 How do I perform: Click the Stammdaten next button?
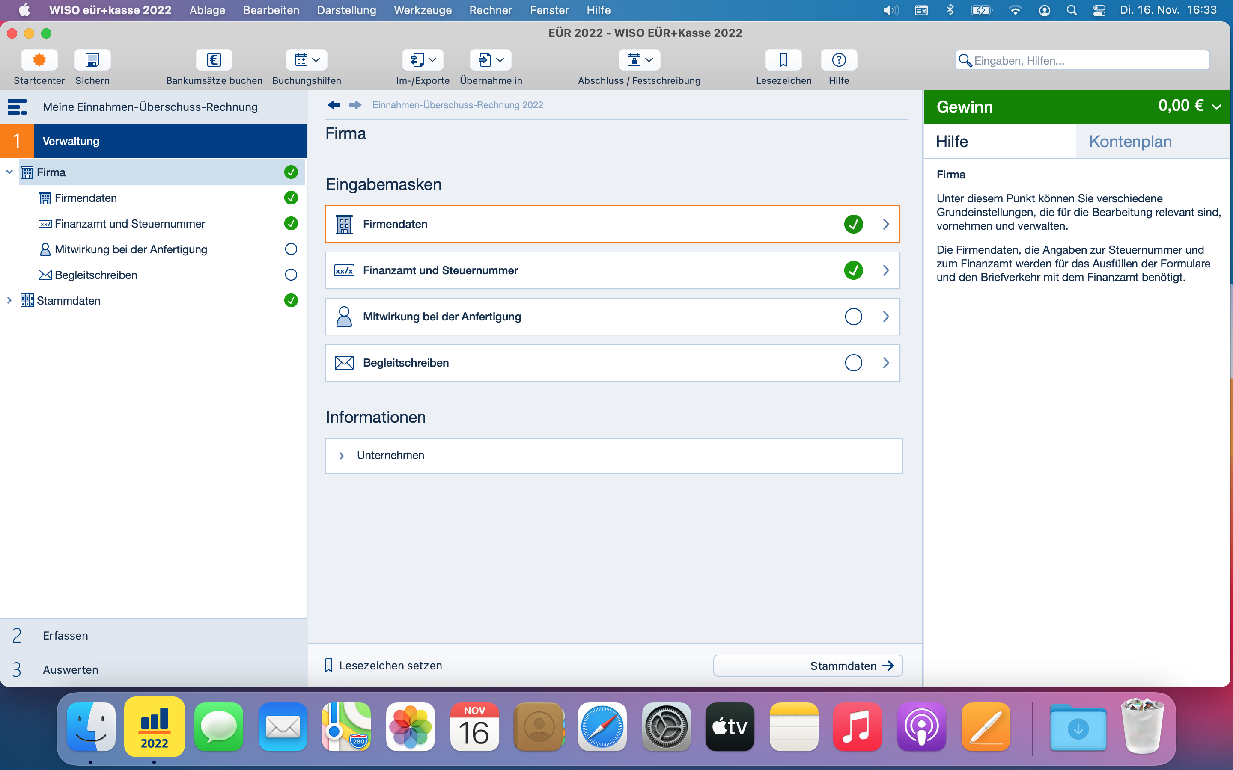[x=808, y=666]
